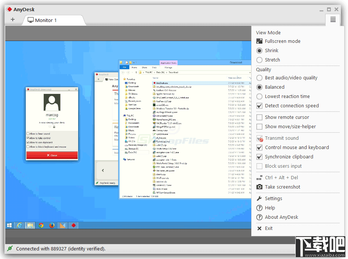
Task: Click the About AnyDesk question icon
Action: (x=259, y=217)
